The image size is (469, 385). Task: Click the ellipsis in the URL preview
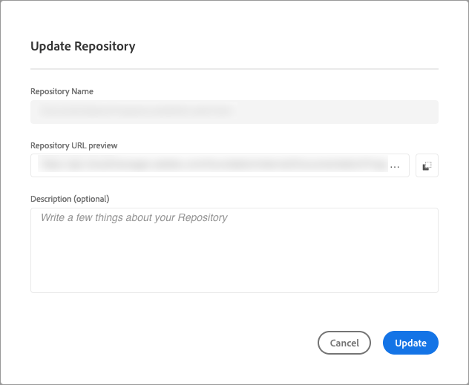[x=395, y=167]
